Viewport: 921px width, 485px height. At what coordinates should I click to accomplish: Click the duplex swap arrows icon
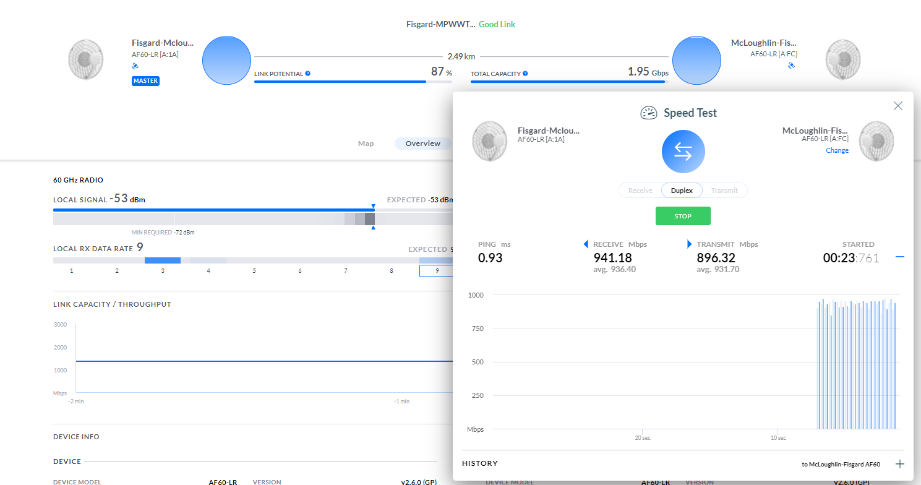click(x=683, y=152)
